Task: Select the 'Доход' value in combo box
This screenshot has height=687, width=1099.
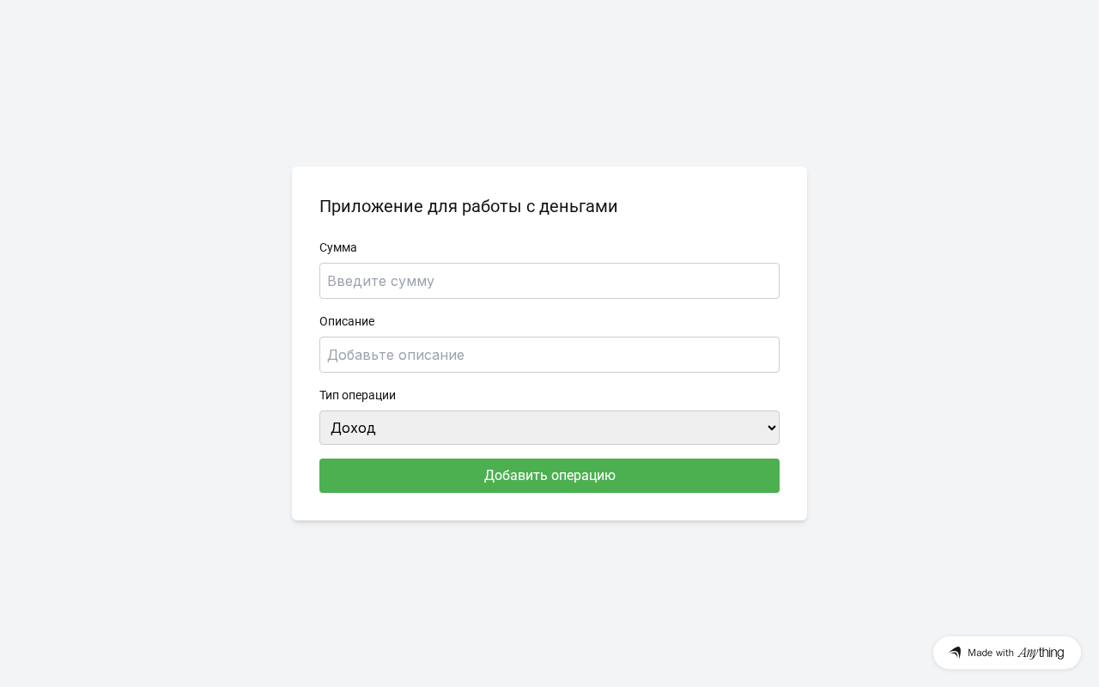Action: pos(353,428)
